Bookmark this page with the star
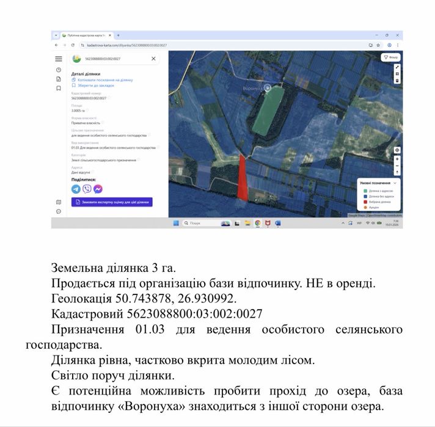This screenshot has height=427, width=435. click(x=378, y=45)
